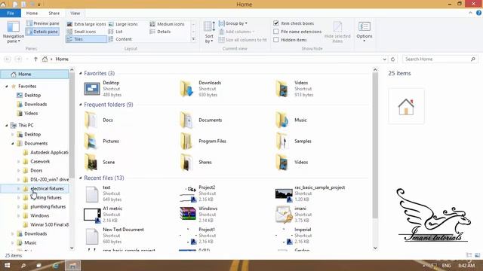483x271 pixels.
Task: Toggle the Preview pane button
Action: coord(43,23)
